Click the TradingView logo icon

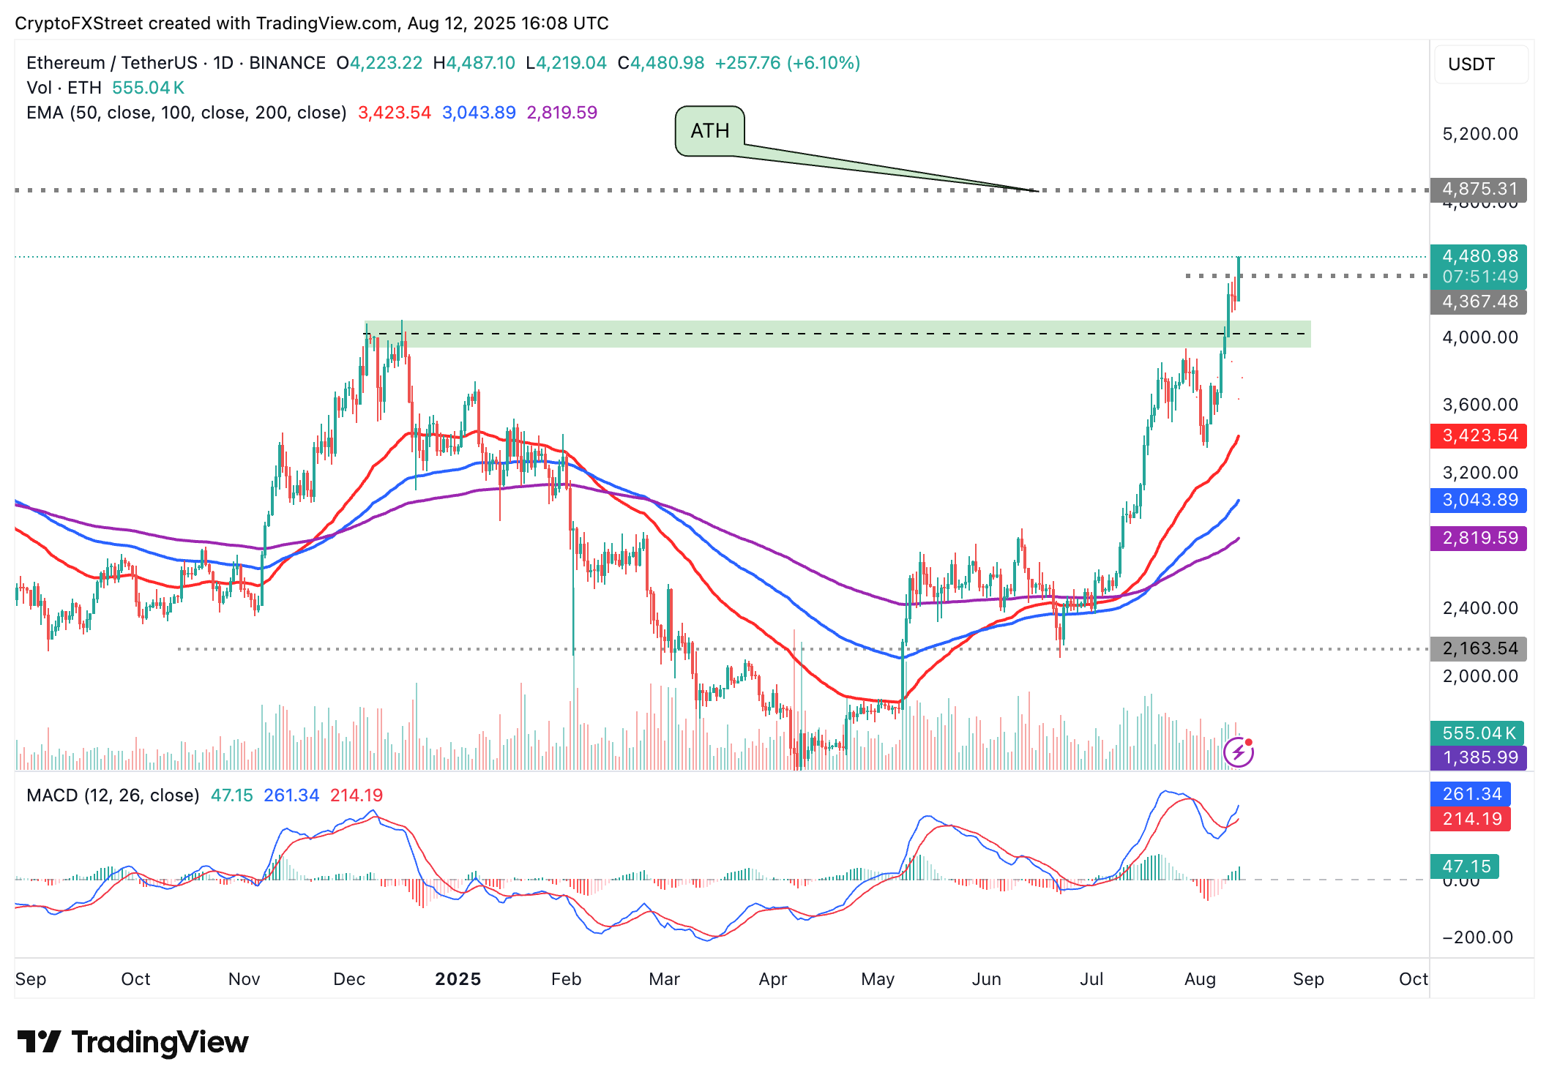pyautogui.click(x=38, y=1041)
